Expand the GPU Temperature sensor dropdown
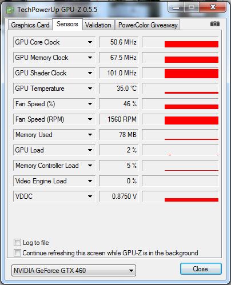Viewport: 231px width, 285px height. click(x=90, y=89)
